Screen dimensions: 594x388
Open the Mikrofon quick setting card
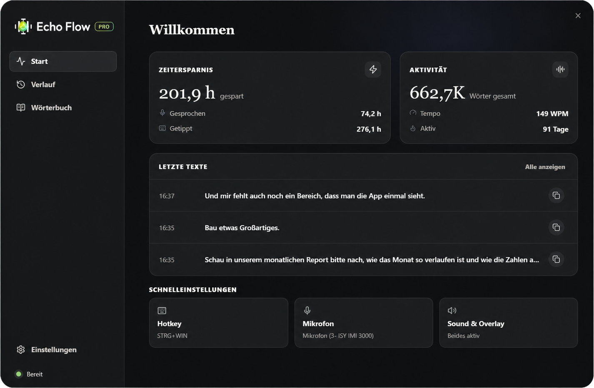364,323
